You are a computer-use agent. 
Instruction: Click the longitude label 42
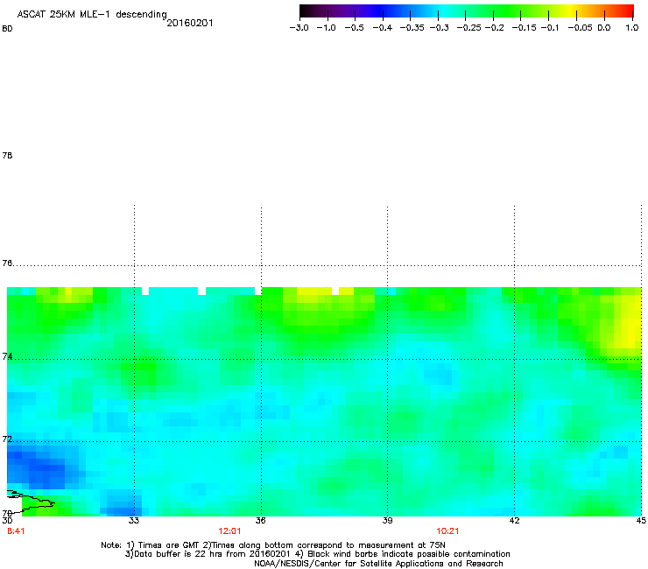[x=514, y=521]
